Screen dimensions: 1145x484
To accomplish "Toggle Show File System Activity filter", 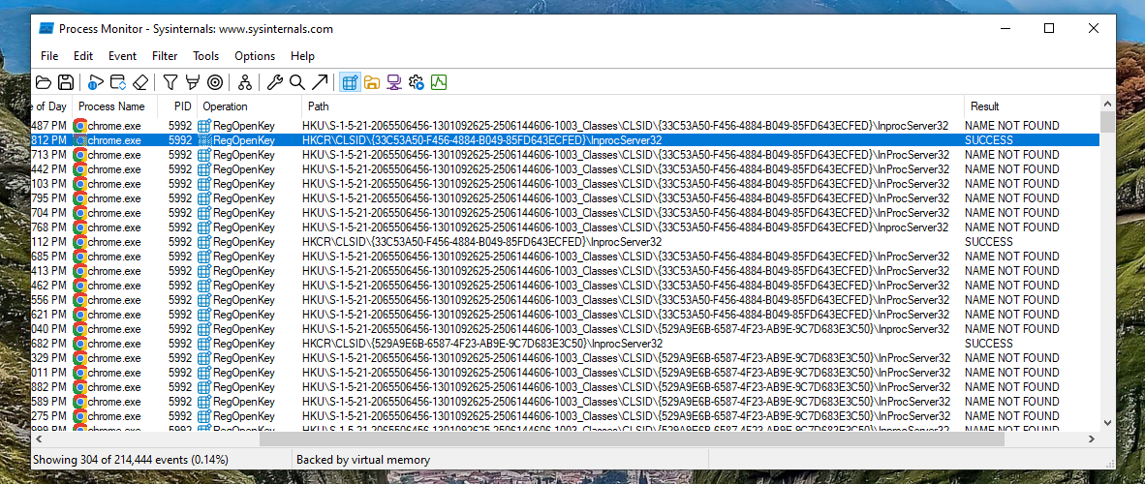I will [x=372, y=82].
